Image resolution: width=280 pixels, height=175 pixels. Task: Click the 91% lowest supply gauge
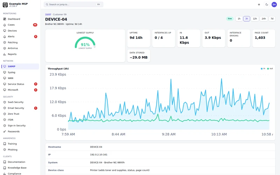85,43
